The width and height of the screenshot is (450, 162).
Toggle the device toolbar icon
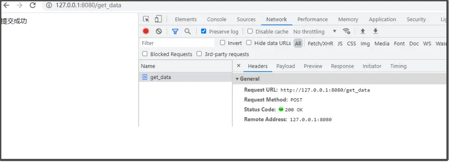pyautogui.click(x=158, y=19)
